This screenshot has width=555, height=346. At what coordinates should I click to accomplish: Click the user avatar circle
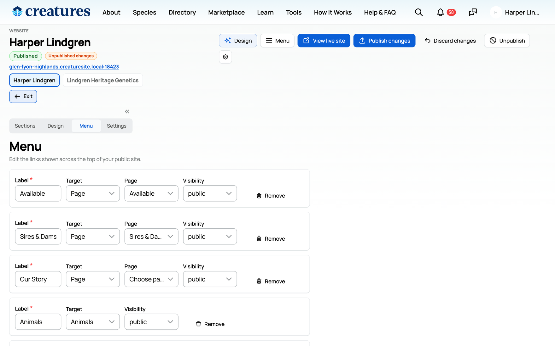(496, 12)
